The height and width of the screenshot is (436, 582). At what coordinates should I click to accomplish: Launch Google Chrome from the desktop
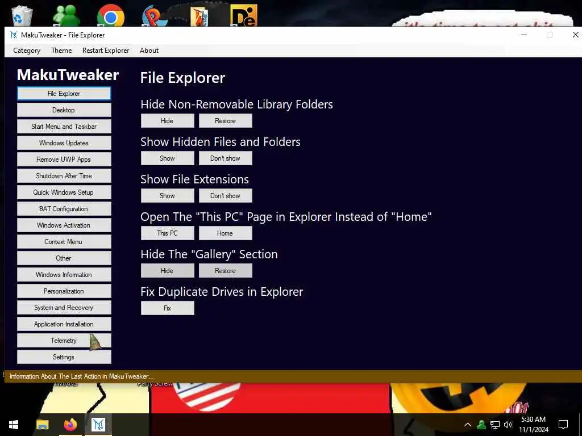click(111, 15)
